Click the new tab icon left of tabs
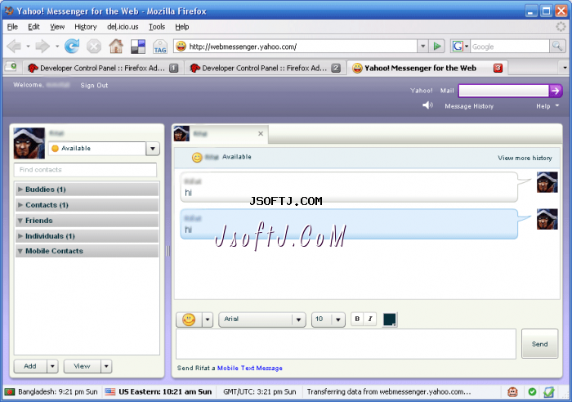Screen dimensions: 572x402 coord(11,67)
